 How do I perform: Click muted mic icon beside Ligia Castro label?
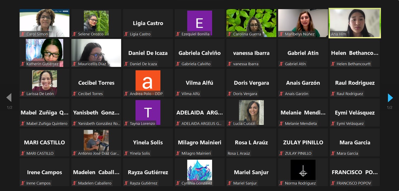pos(126,34)
